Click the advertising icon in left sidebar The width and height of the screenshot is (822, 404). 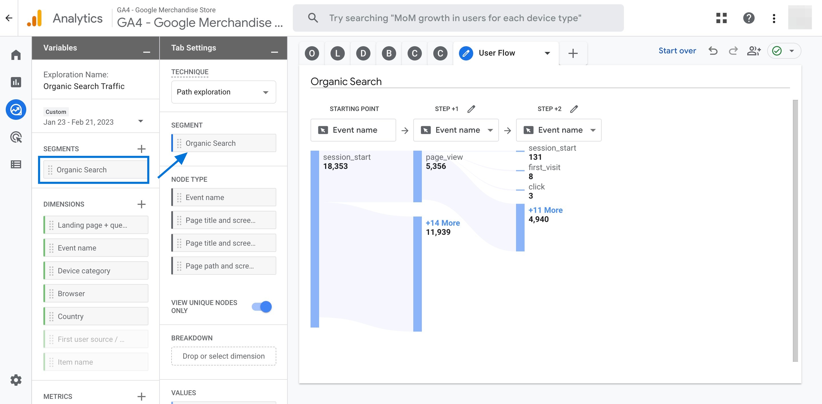[15, 137]
